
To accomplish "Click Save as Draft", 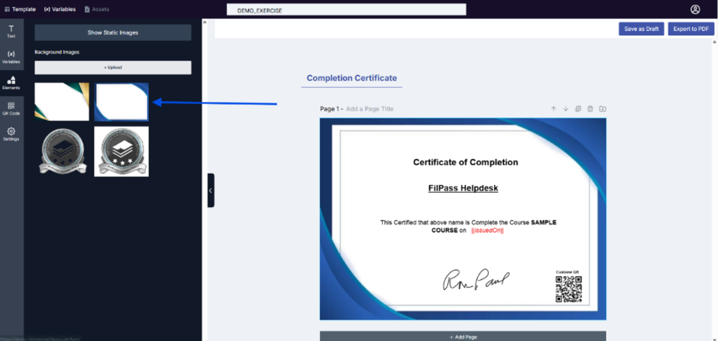I will (x=641, y=29).
